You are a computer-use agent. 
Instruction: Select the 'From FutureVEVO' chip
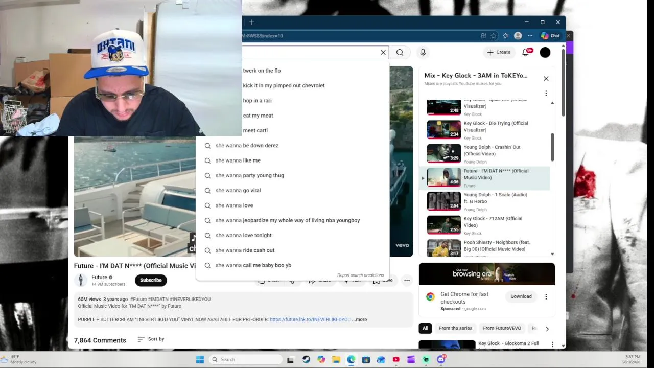pos(502,328)
